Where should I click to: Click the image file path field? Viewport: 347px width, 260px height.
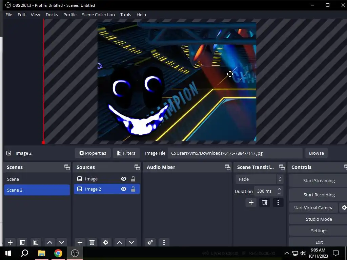[235, 153]
